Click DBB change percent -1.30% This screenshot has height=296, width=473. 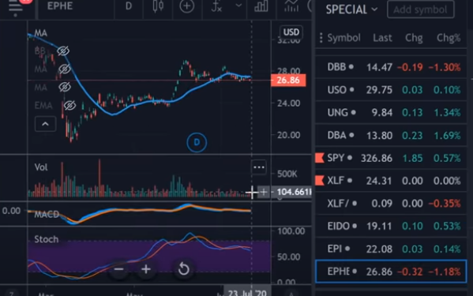(x=445, y=67)
